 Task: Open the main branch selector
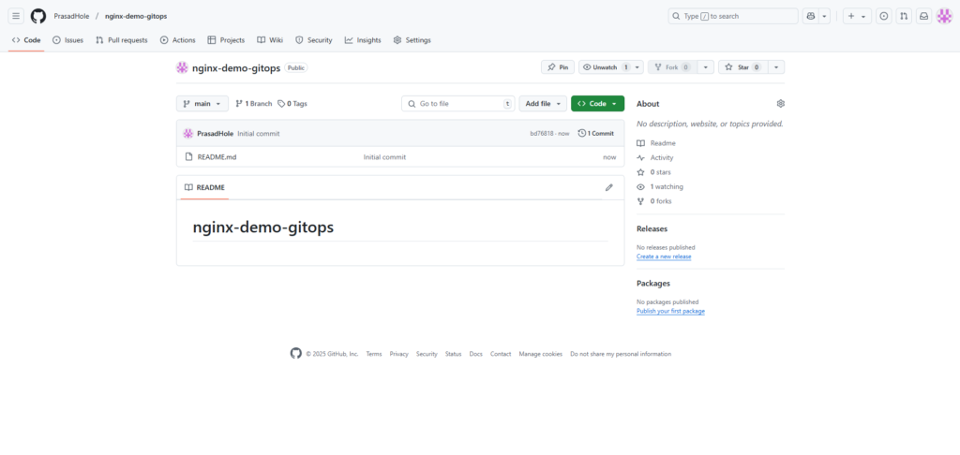point(202,103)
